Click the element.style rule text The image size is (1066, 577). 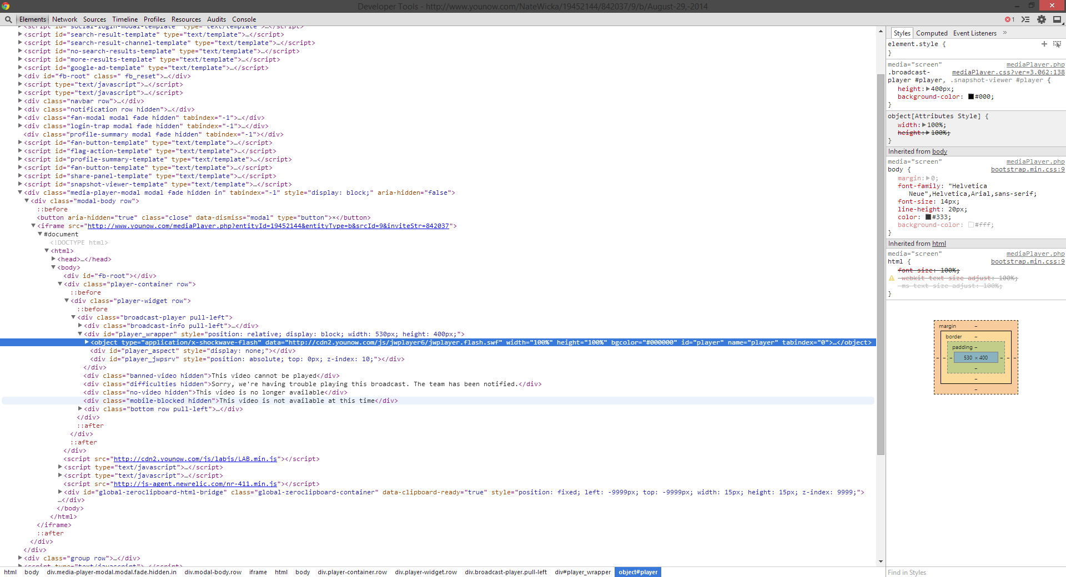coord(916,44)
